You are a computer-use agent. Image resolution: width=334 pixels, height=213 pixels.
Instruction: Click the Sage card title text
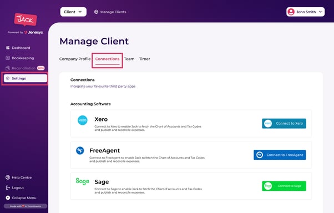102,182
